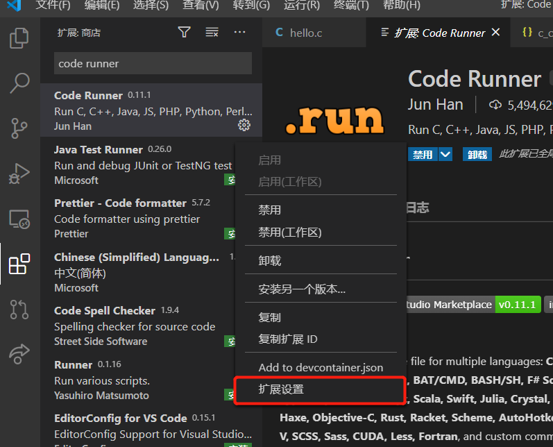Open the Pull Requests view icon
Viewport: 553px width, 447px height.
pyautogui.click(x=19, y=309)
